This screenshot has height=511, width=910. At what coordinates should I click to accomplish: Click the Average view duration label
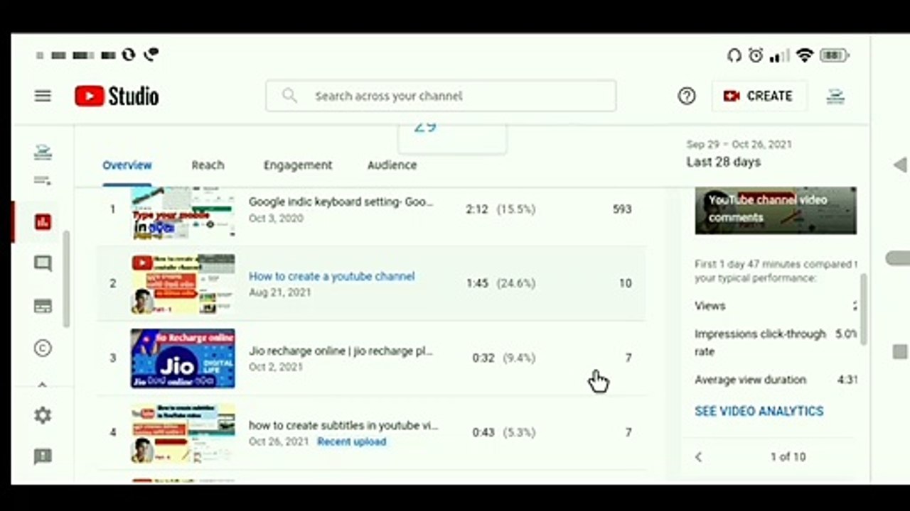tap(750, 380)
